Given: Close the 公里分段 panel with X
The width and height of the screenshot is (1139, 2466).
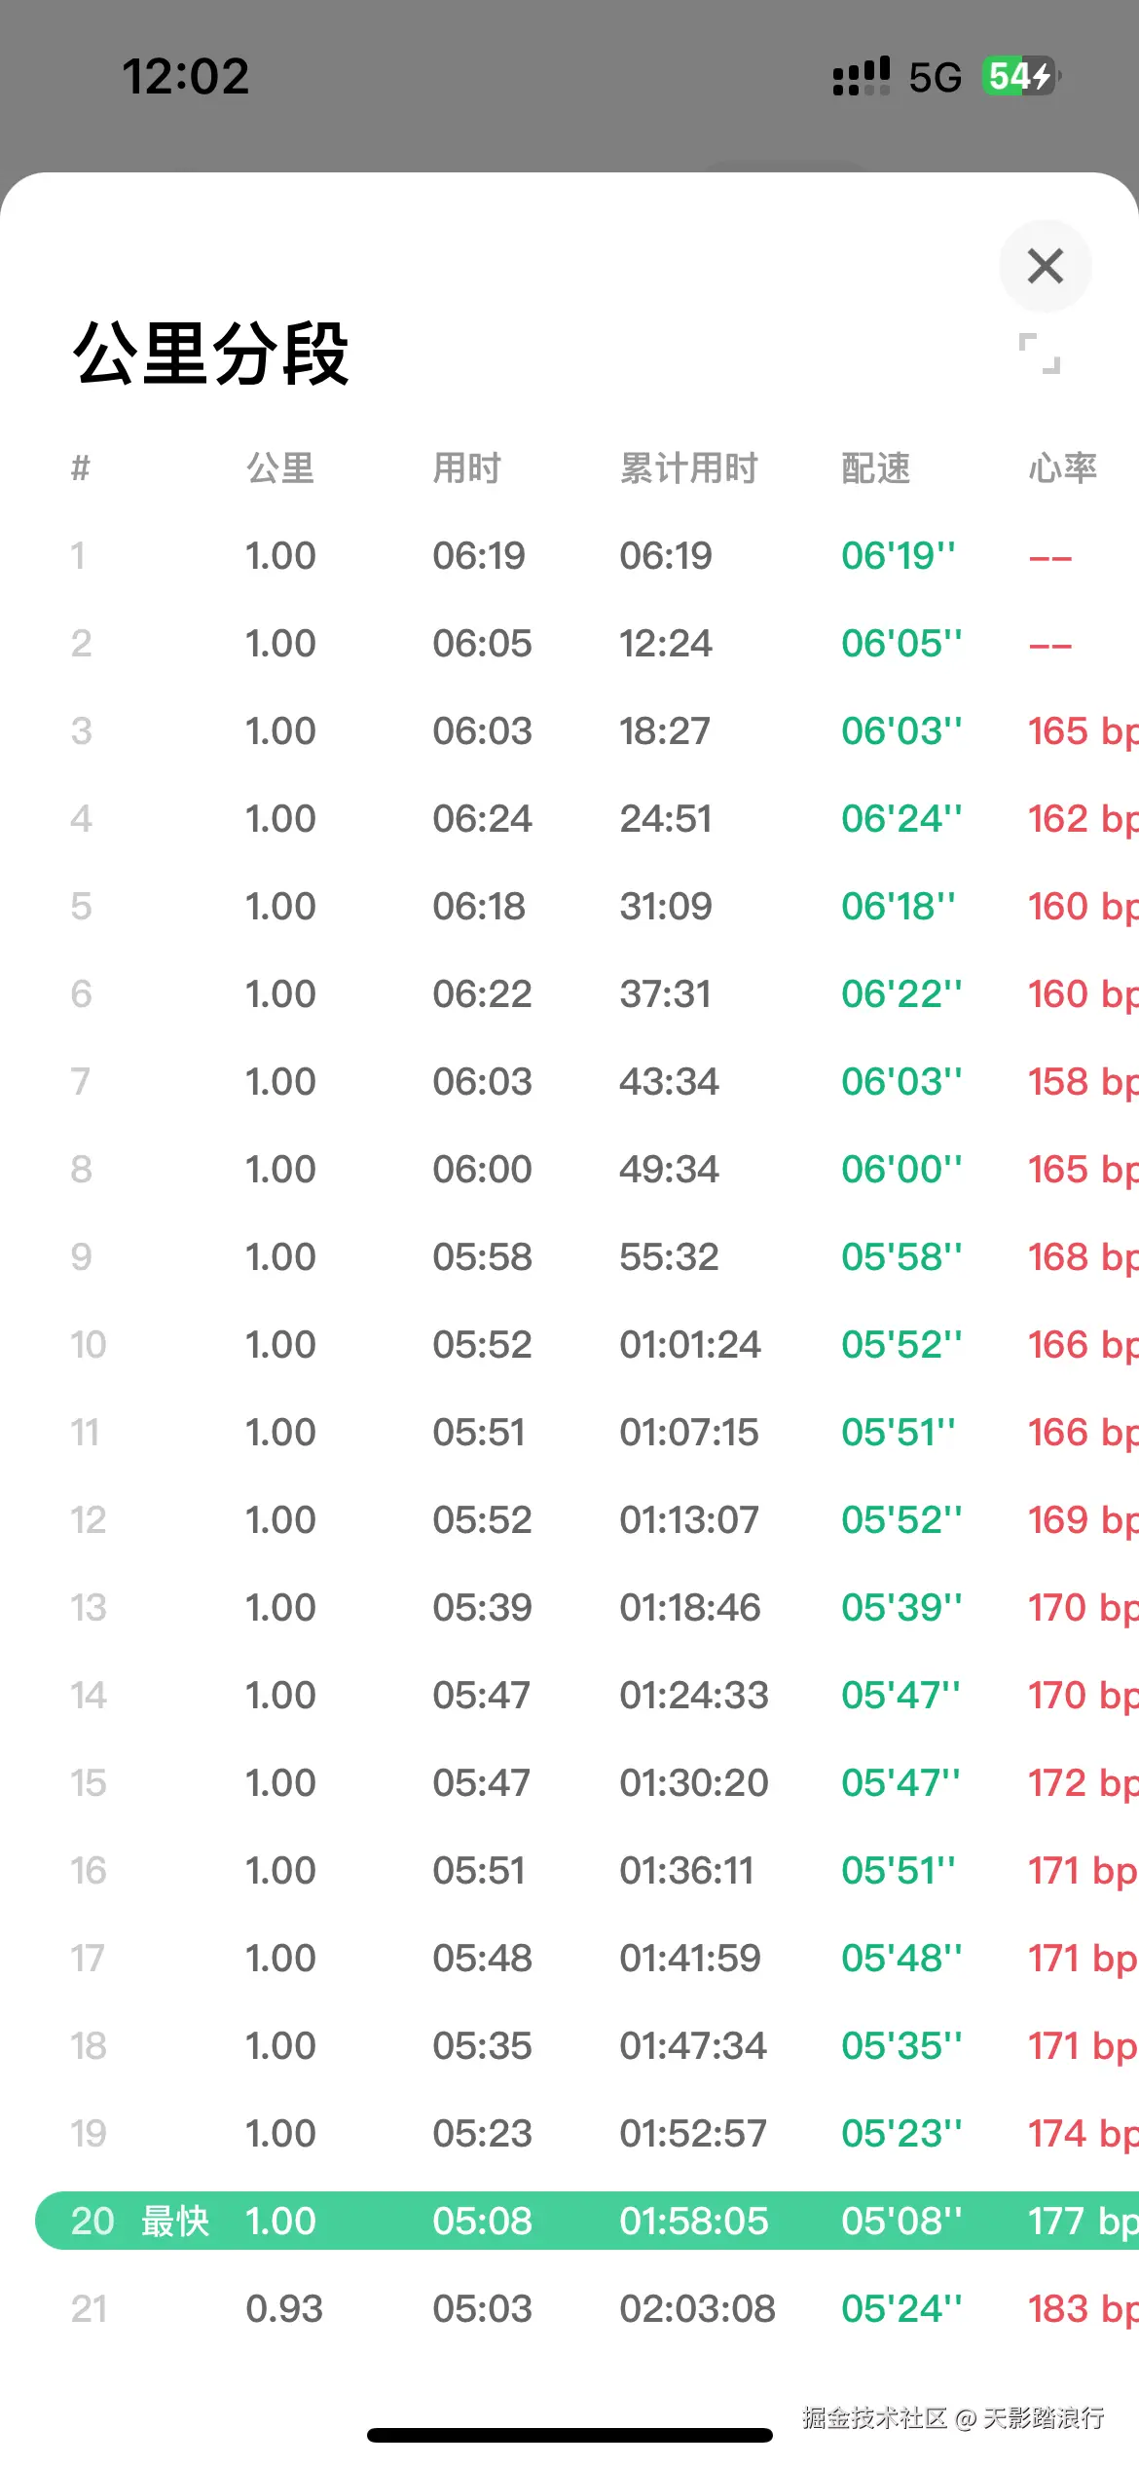Looking at the screenshot, I should tap(1045, 266).
